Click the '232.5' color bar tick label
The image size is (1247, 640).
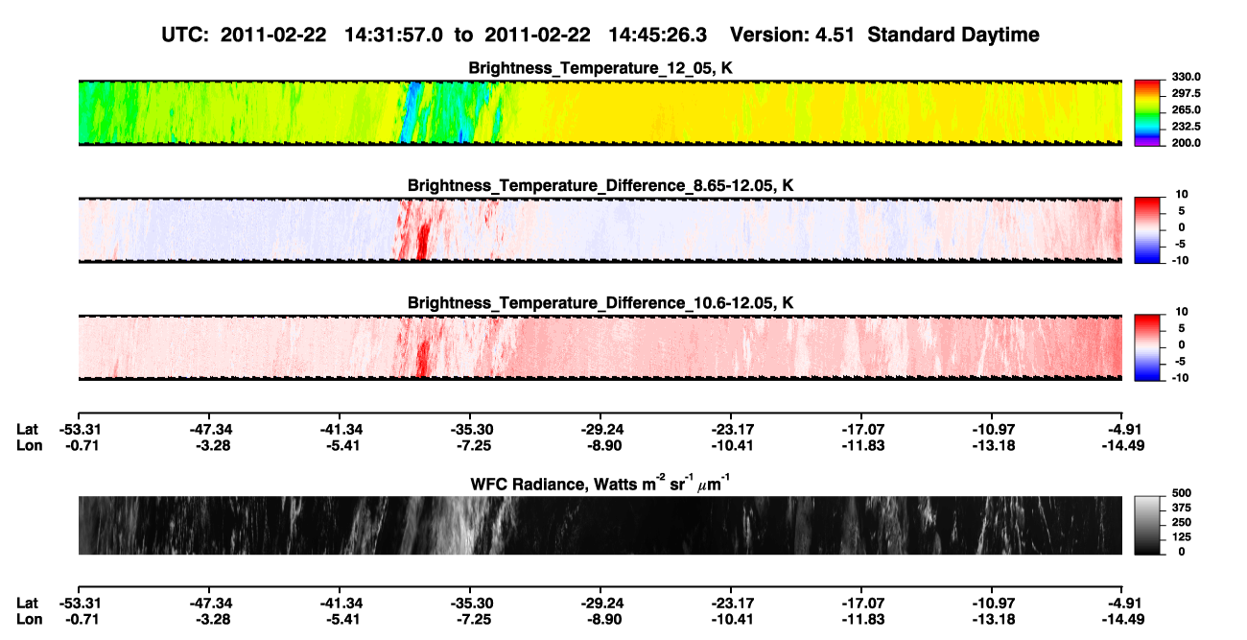pos(1186,126)
